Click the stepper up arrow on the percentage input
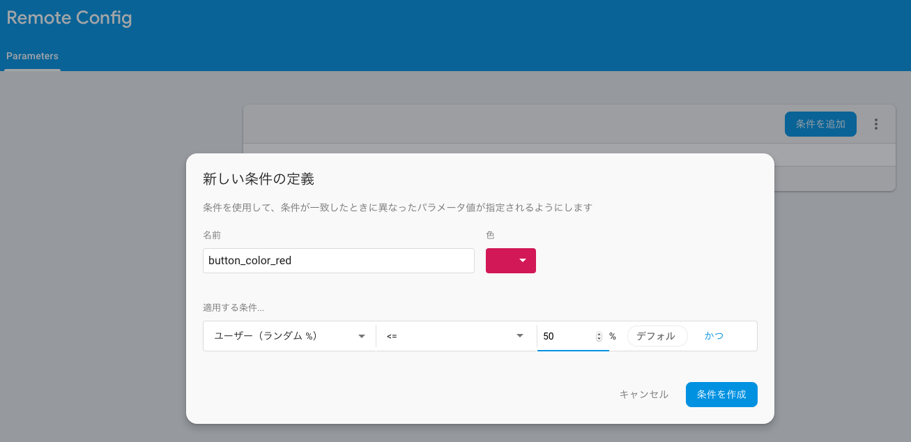This screenshot has width=911, height=442. pos(598,333)
